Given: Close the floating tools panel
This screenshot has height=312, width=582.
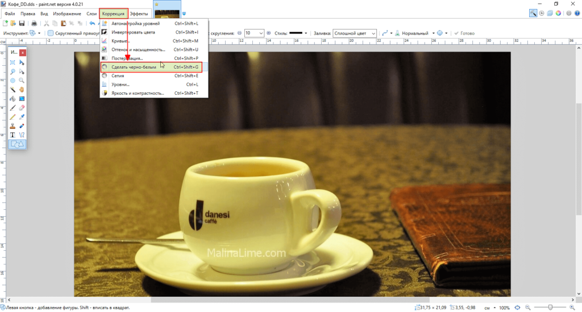Looking at the screenshot, I should pos(22,53).
